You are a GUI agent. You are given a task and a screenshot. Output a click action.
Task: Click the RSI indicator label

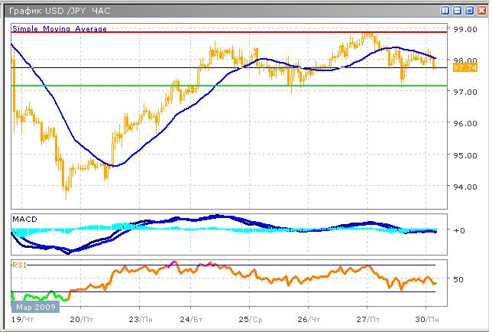click(x=19, y=264)
